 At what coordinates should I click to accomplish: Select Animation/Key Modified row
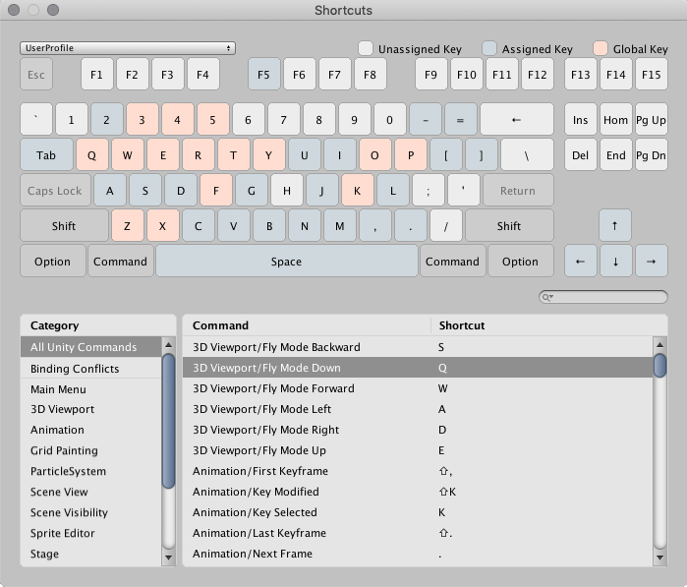click(418, 492)
